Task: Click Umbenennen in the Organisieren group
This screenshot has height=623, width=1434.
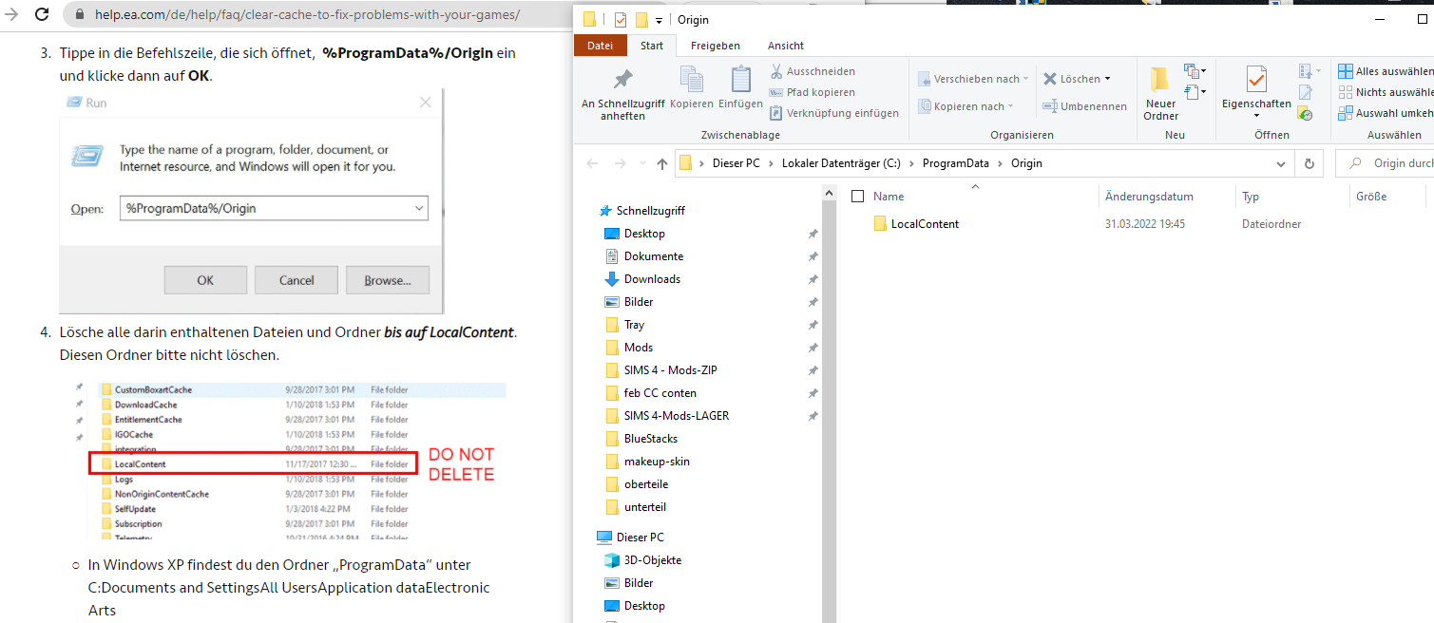Action: tap(1084, 106)
